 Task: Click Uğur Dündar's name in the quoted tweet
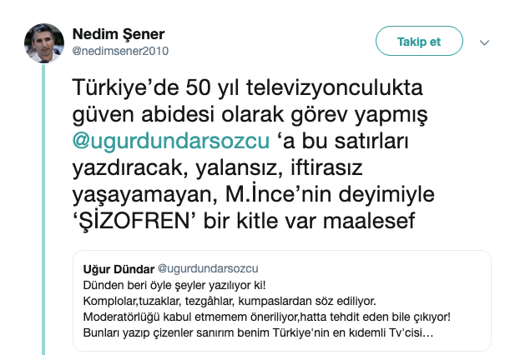tap(117, 268)
